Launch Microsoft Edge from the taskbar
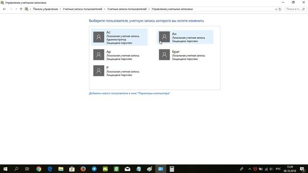308x173 pixels. [50, 169]
